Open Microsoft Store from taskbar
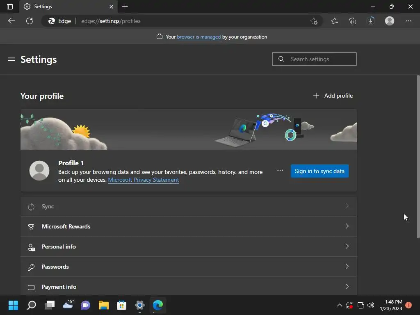420x315 pixels. (x=121, y=305)
